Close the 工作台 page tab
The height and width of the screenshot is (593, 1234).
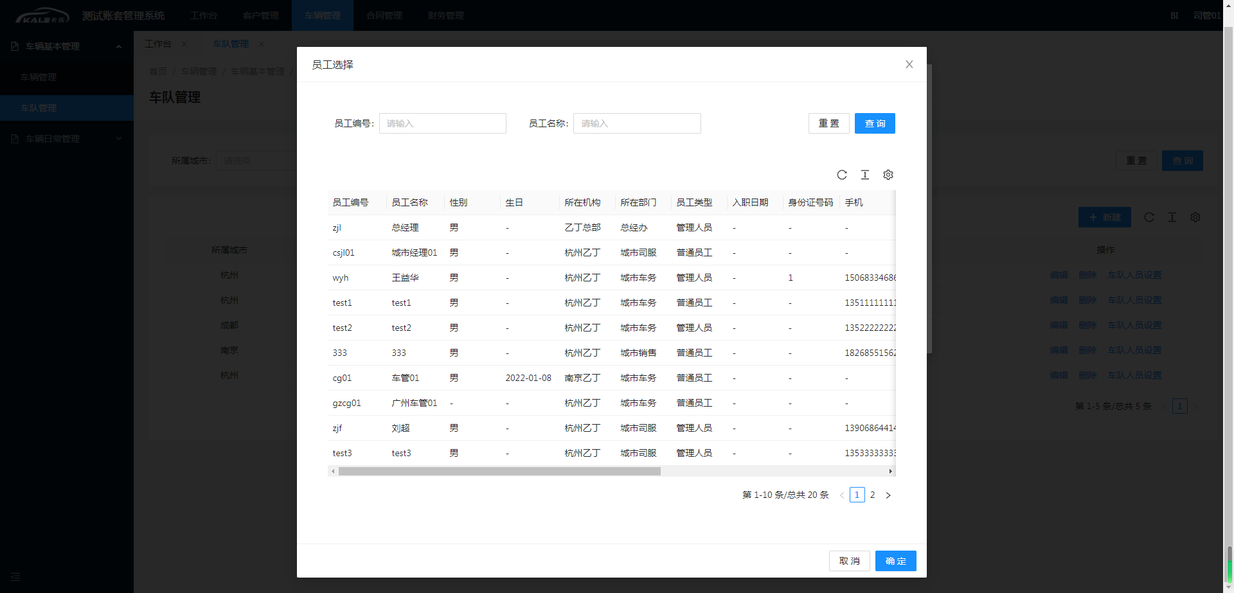tap(184, 44)
